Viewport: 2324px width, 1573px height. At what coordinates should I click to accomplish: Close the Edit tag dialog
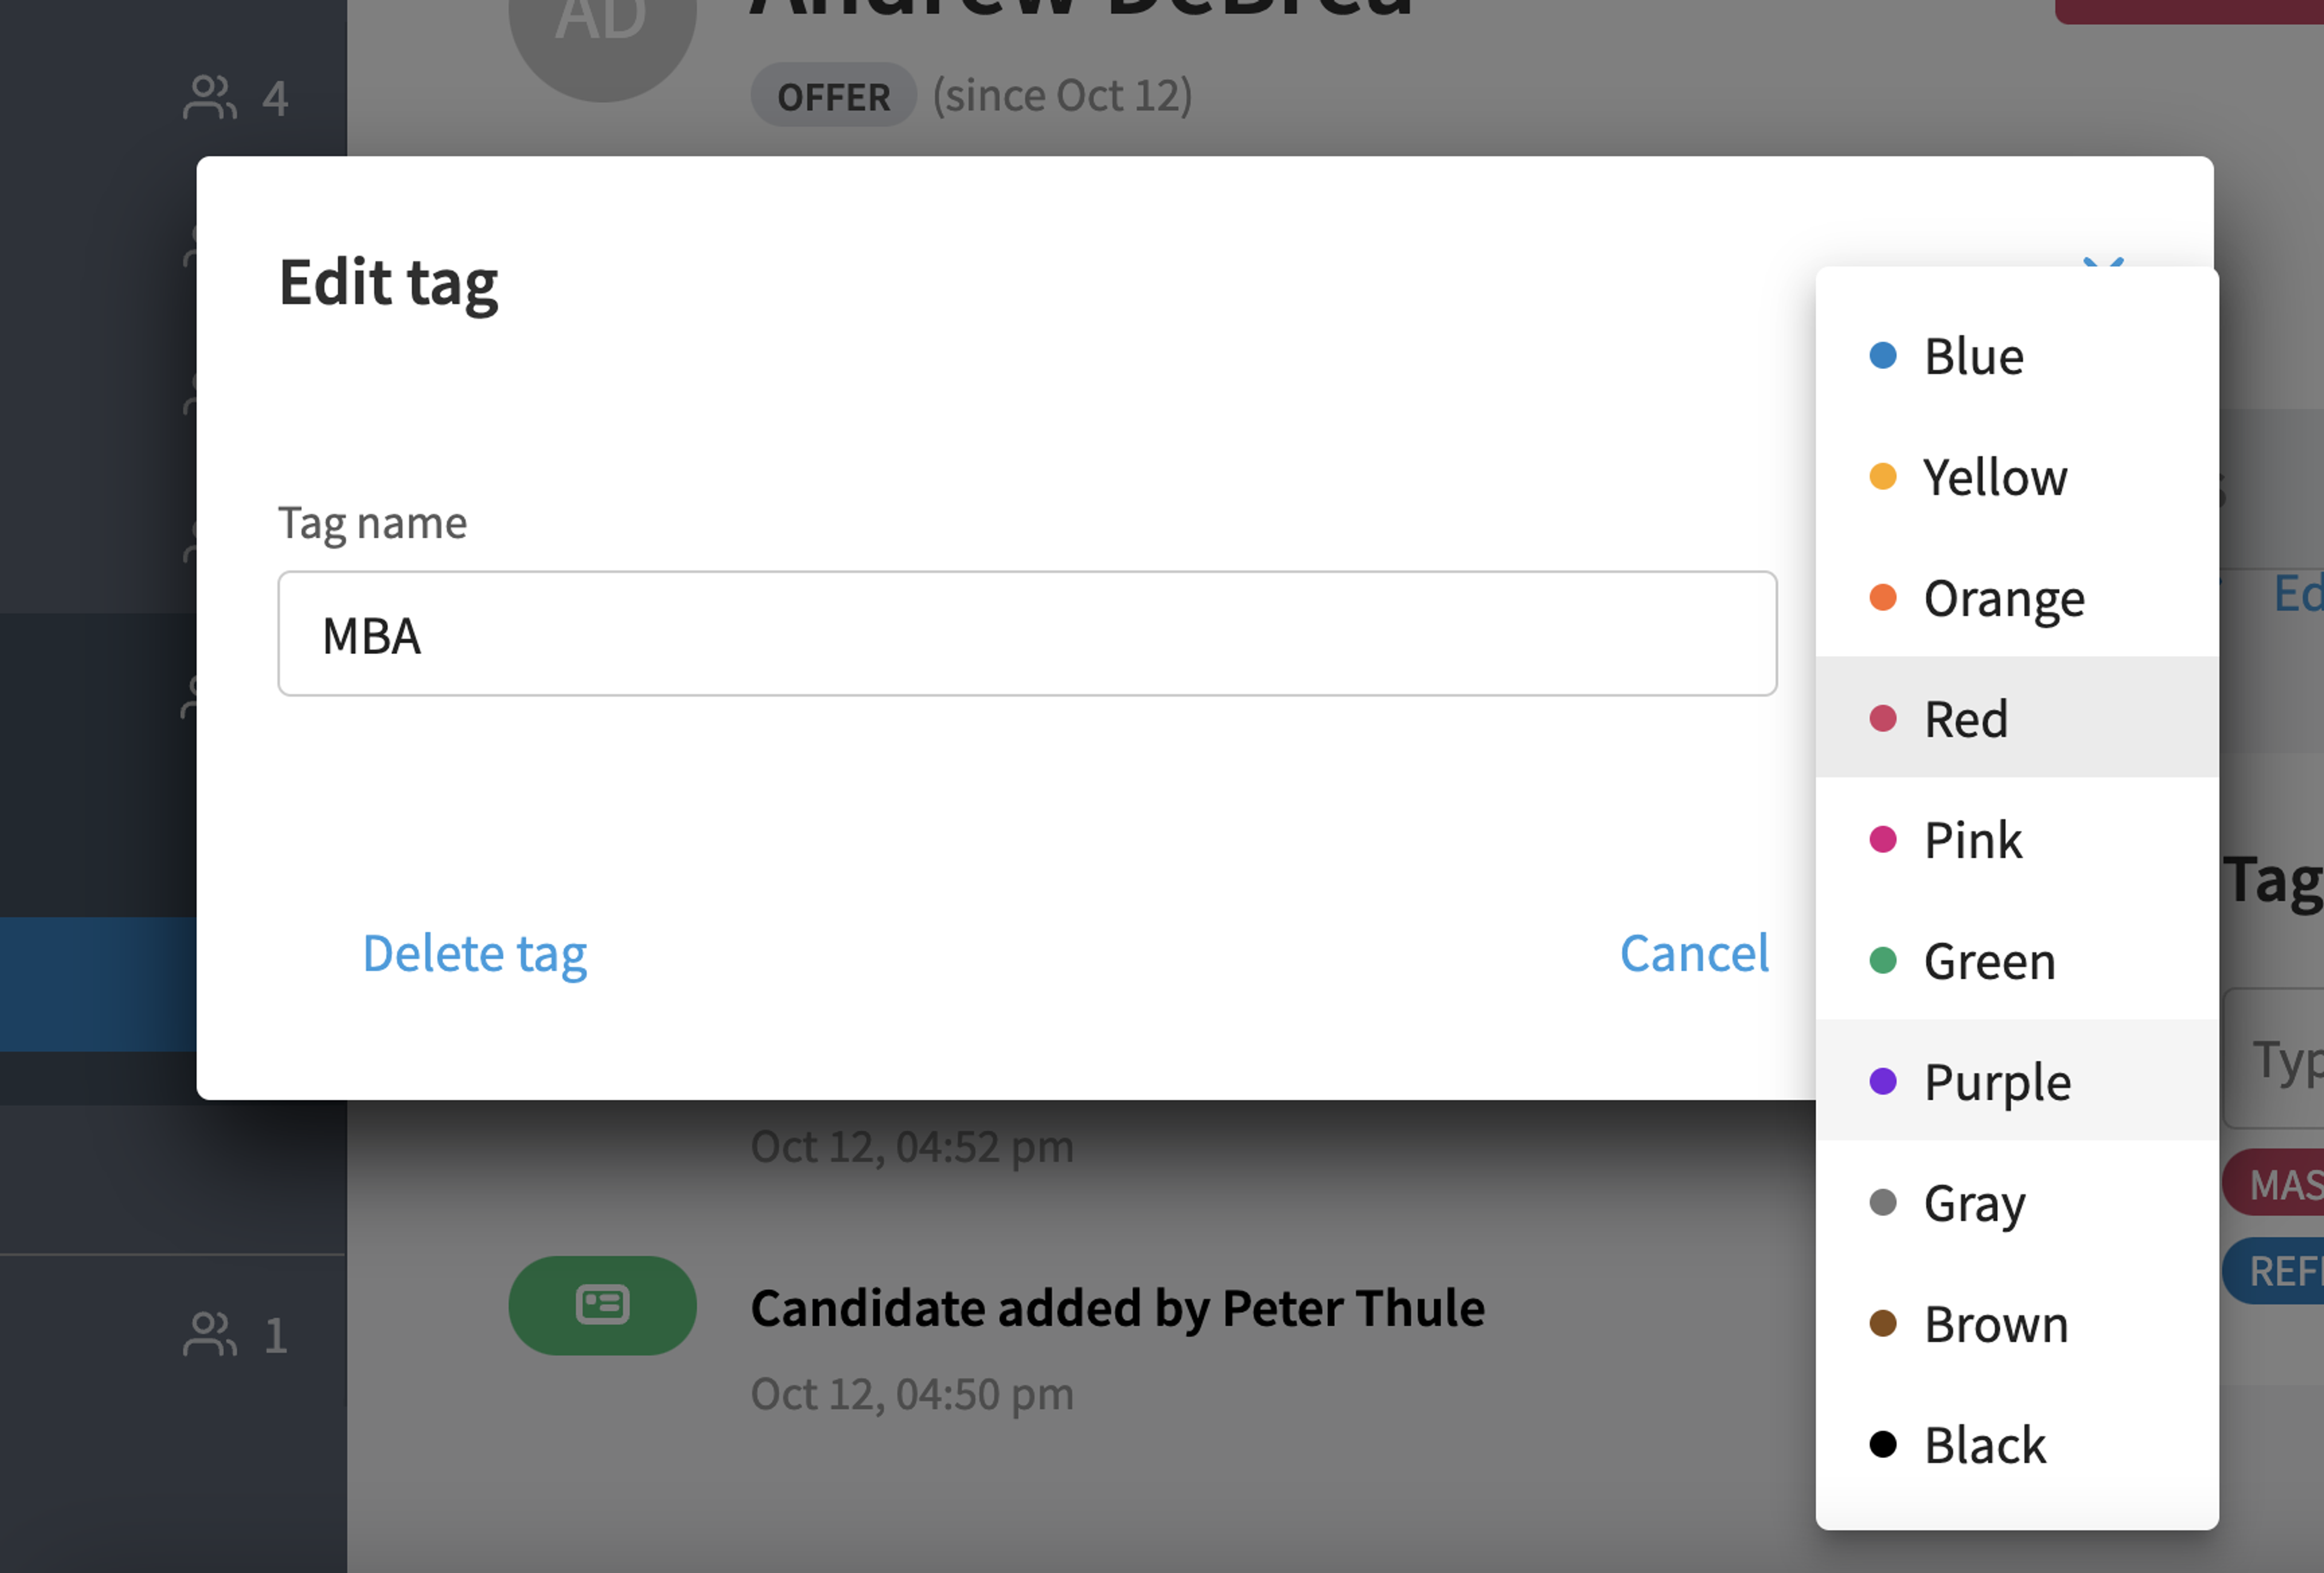[2103, 263]
